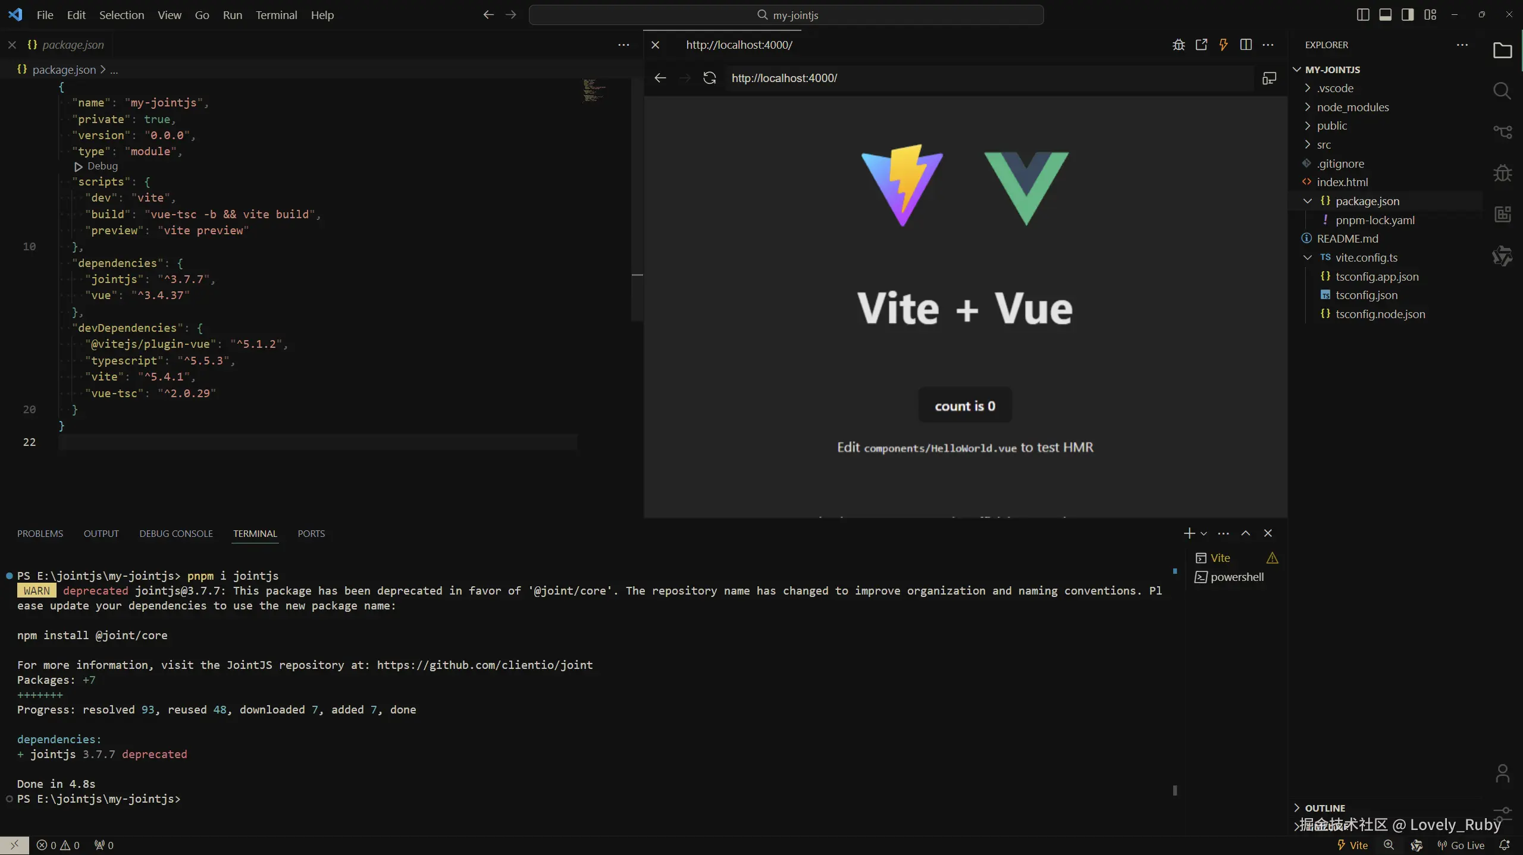Show errors and warnings from the status bar
Viewport: 1523px width, 855px height.
pos(58,845)
